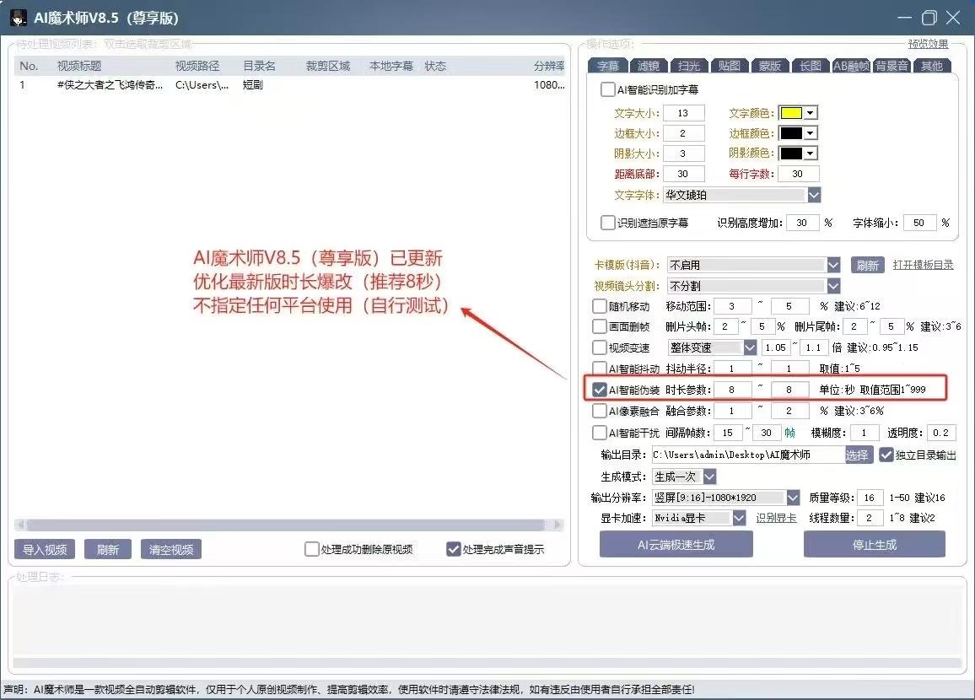
Task: Click the 识别显卡 link
Action: [x=775, y=518]
